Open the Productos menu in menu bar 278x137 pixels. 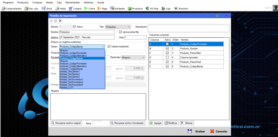tap(23, 3)
